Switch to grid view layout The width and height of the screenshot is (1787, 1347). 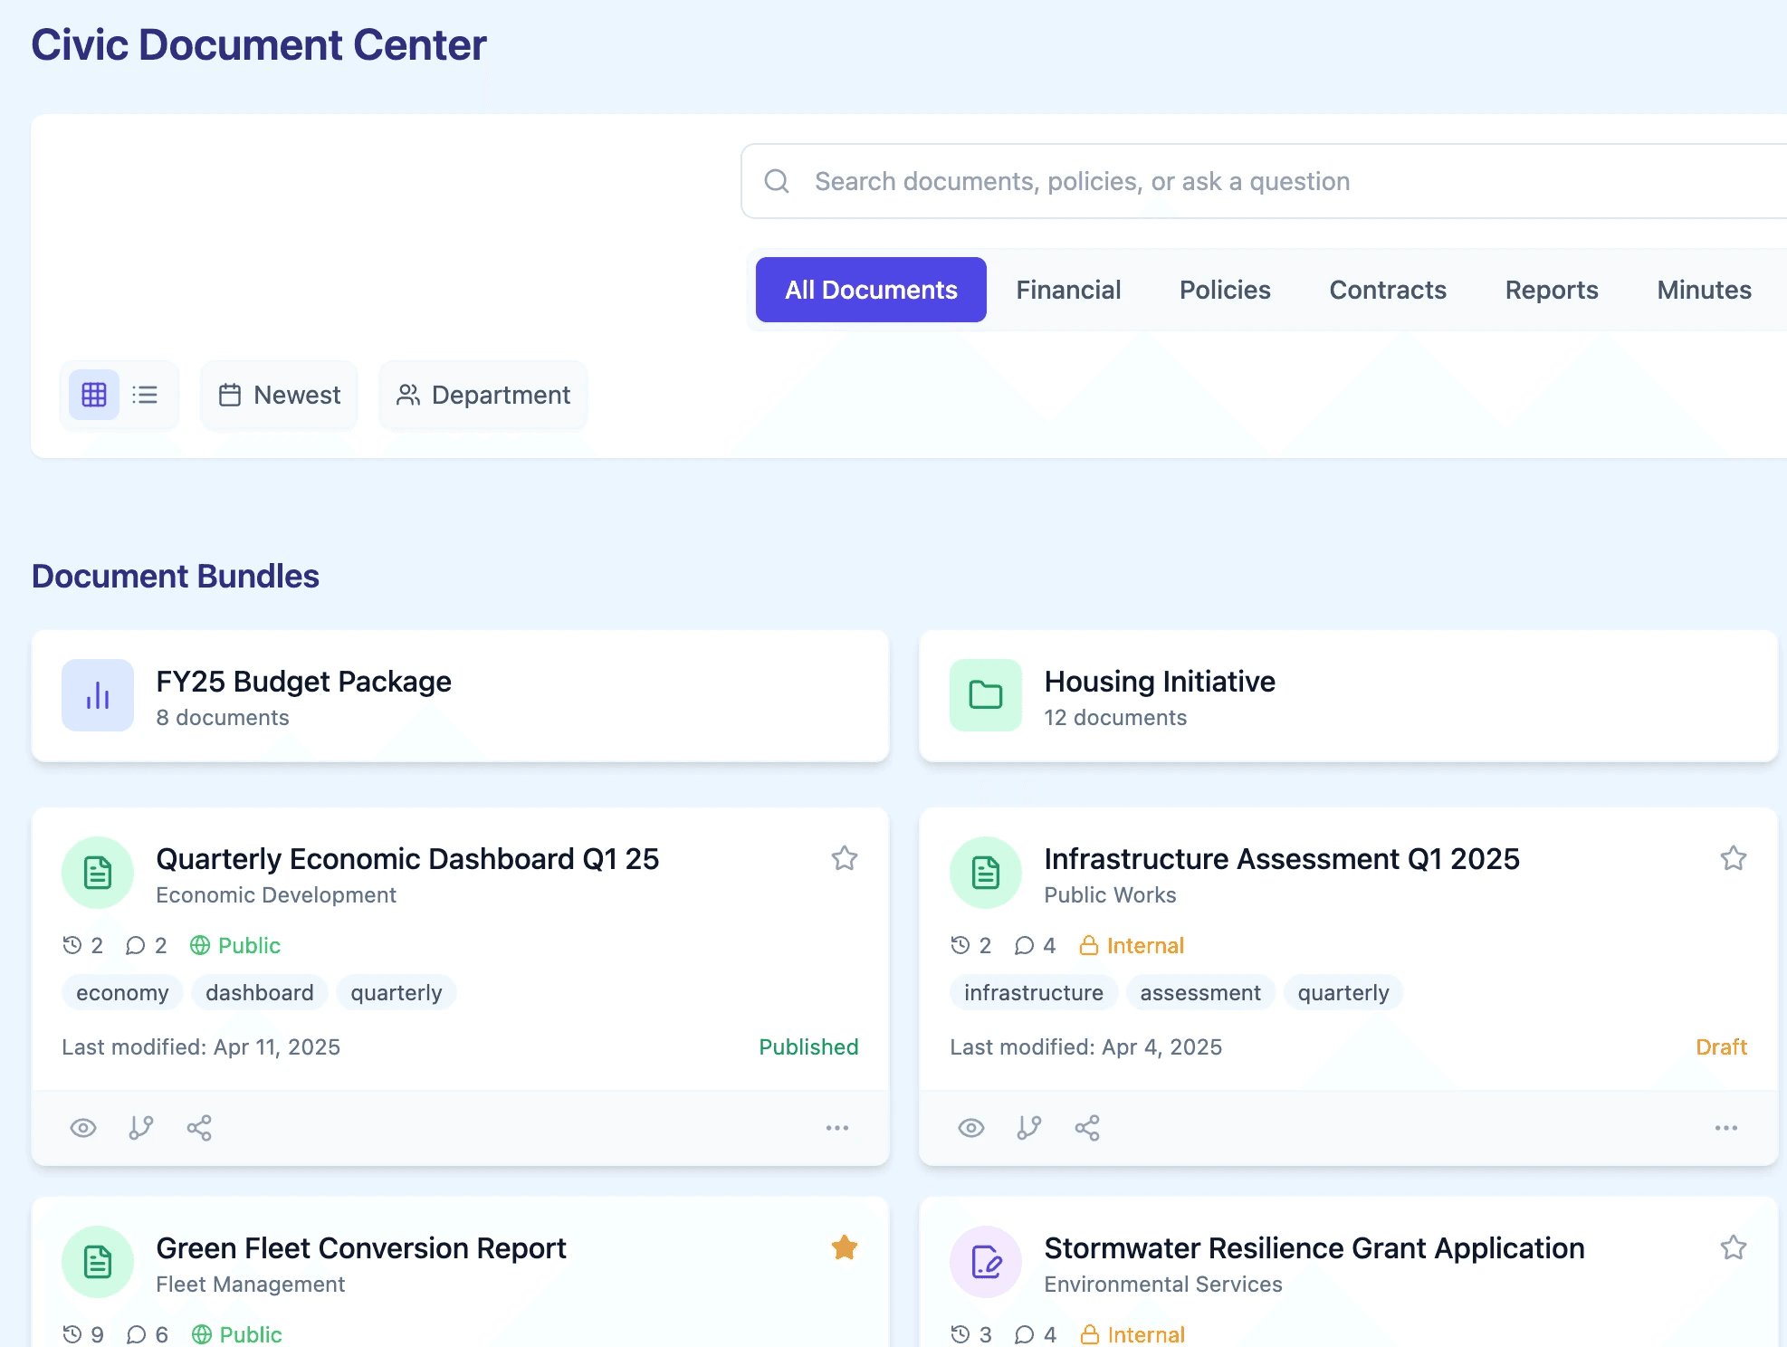[x=94, y=395]
